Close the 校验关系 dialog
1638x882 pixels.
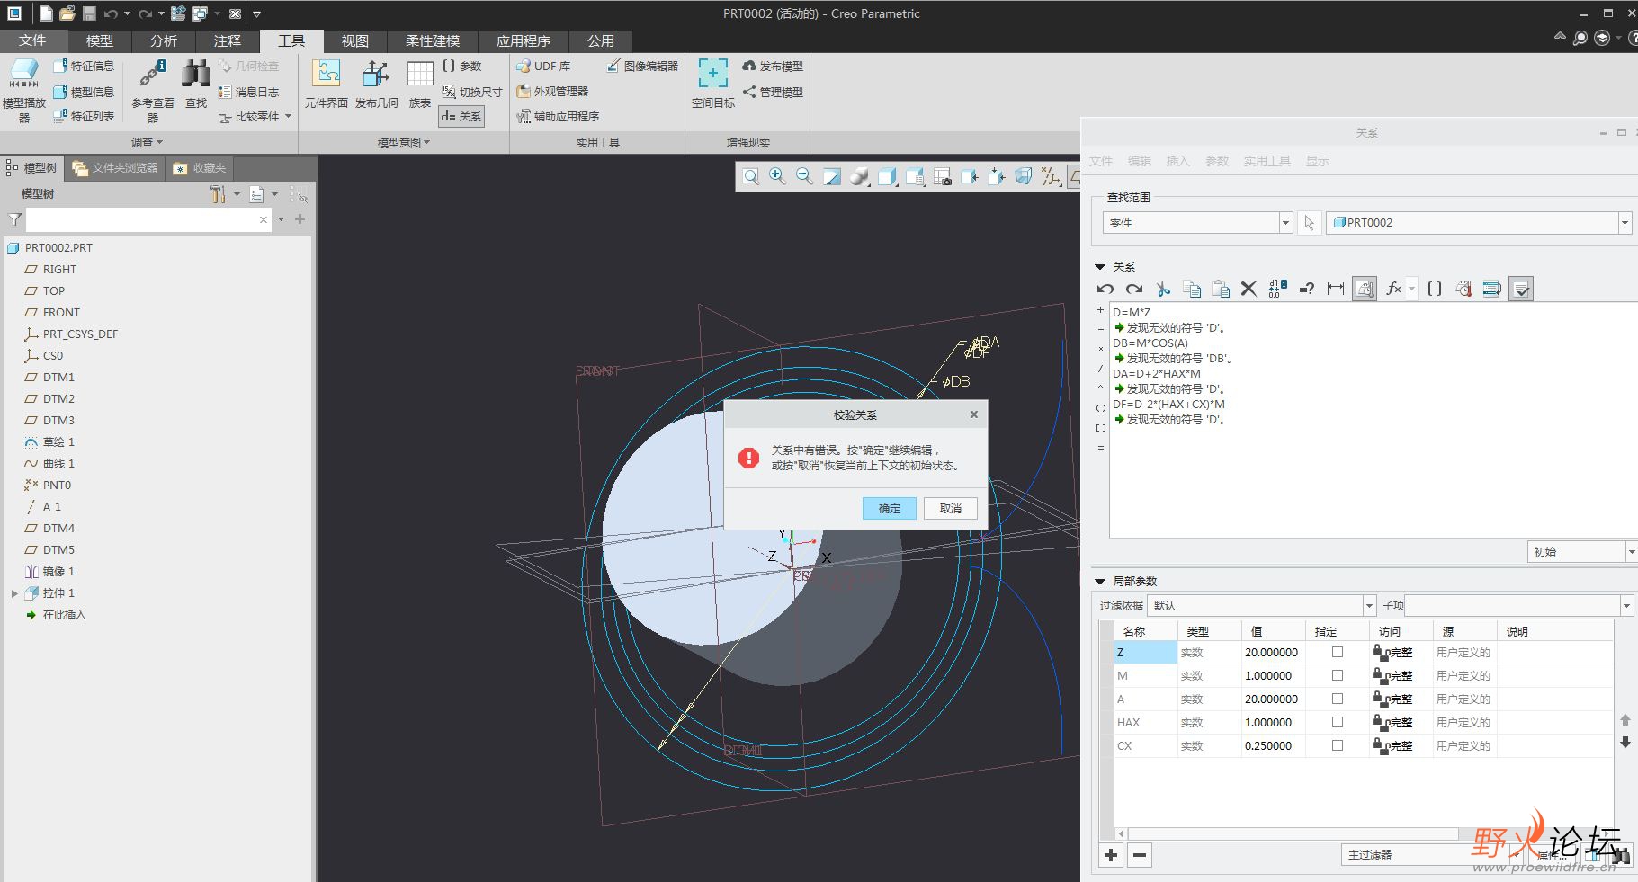click(x=973, y=414)
